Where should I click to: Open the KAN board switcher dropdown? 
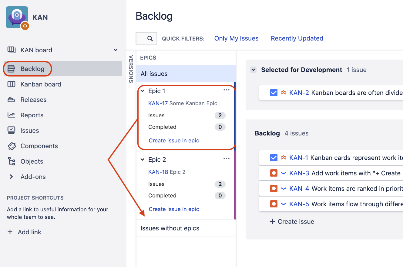tap(116, 50)
